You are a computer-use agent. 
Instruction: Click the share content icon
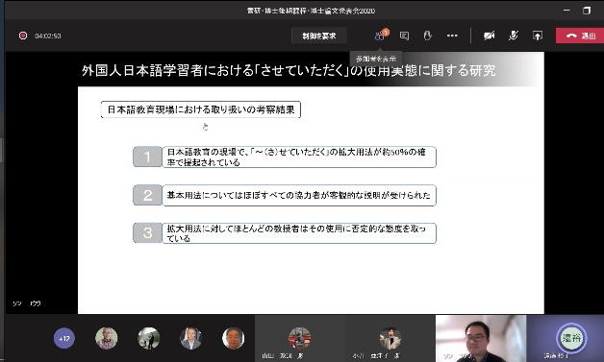[538, 36]
